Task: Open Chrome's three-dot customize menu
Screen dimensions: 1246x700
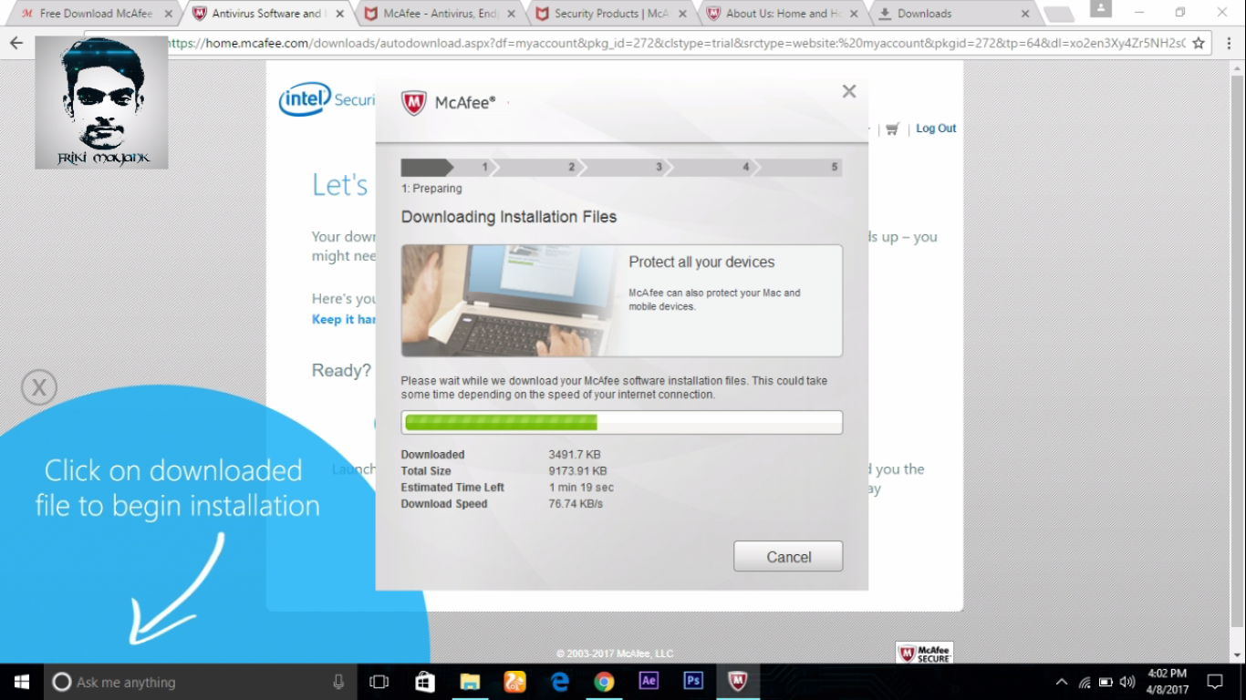Action: pyautogui.click(x=1227, y=43)
